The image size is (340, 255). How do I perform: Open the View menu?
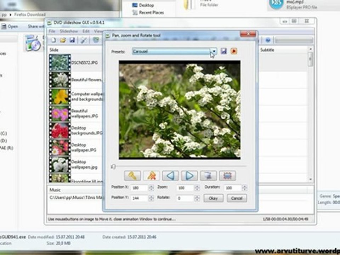pyautogui.click(x=98, y=31)
